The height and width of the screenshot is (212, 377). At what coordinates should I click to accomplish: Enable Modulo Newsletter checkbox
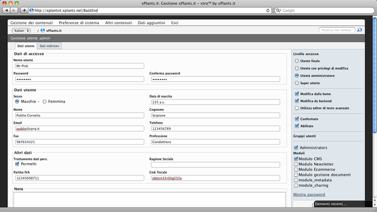pos(296,164)
